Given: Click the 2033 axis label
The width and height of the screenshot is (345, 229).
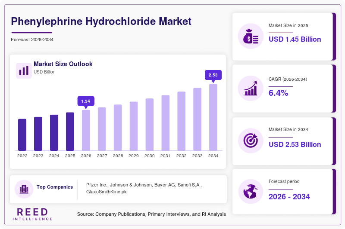Looking at the screenshot, I should pos(198,156).
